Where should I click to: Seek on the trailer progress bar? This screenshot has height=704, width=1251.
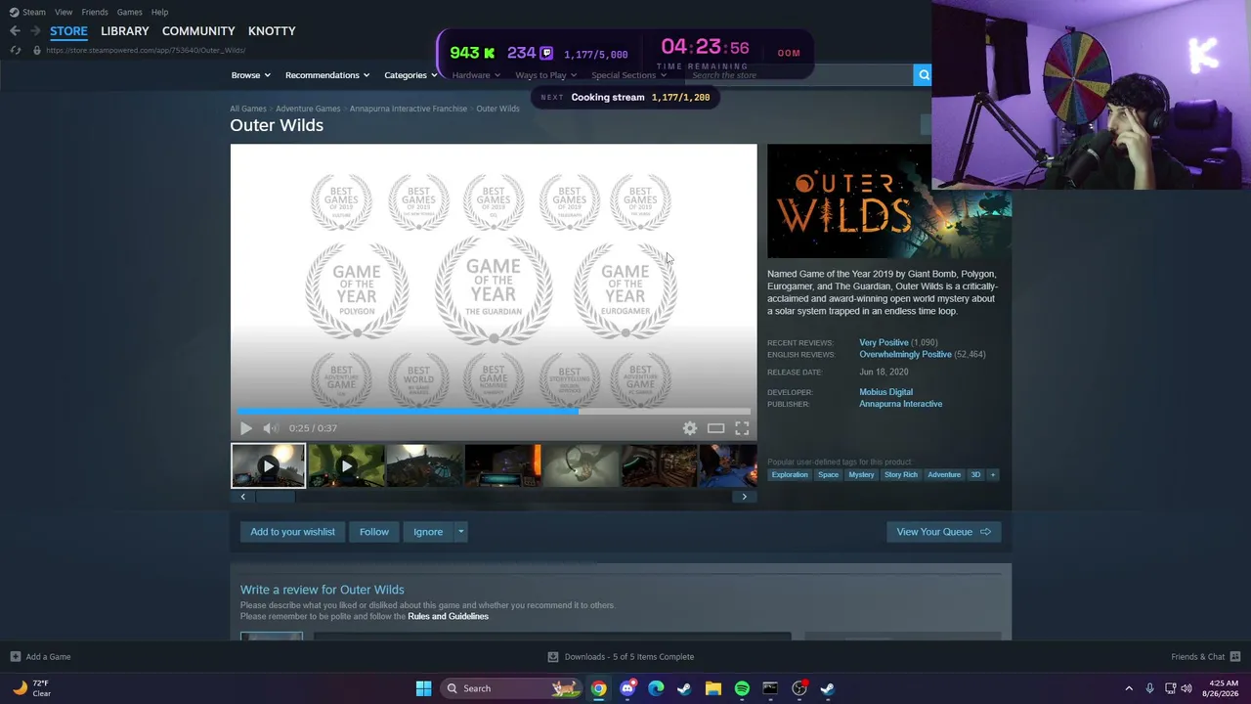coord(494,412)
